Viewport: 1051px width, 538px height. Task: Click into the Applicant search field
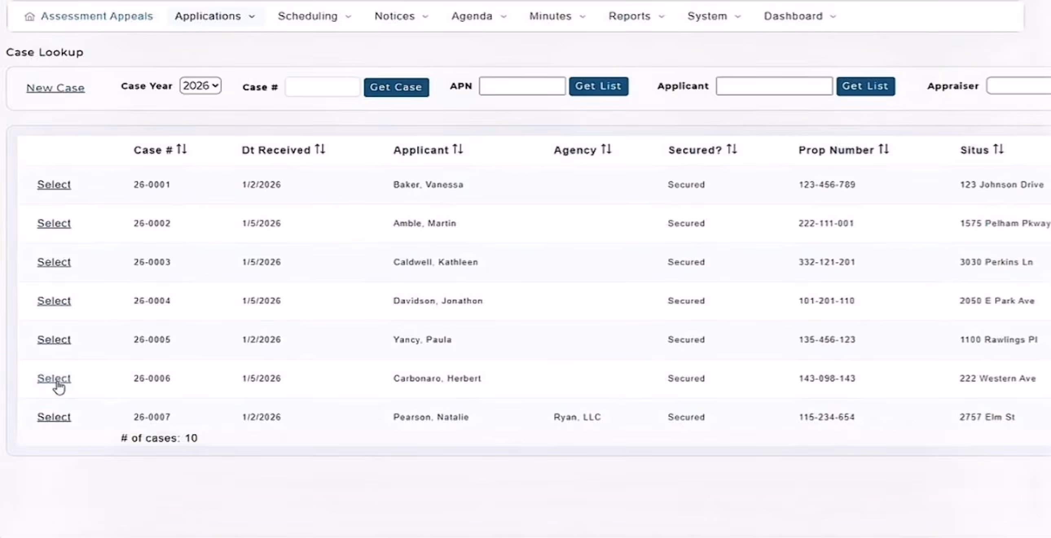point(774,86)
